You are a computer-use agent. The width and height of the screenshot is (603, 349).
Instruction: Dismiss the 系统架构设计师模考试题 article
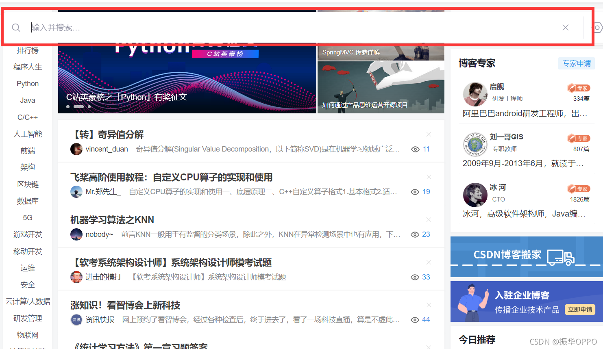tap(429, 262)
